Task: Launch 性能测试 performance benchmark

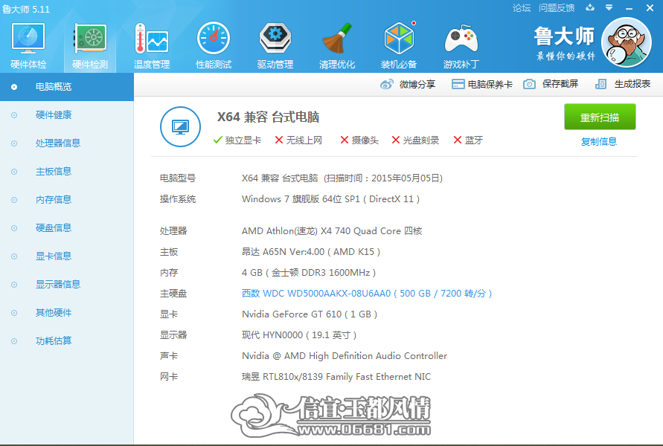Action: point(214,45)
